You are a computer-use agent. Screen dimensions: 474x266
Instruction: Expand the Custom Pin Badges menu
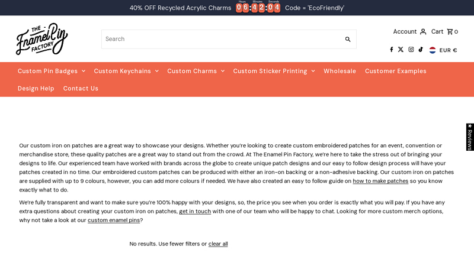[52, 71]
